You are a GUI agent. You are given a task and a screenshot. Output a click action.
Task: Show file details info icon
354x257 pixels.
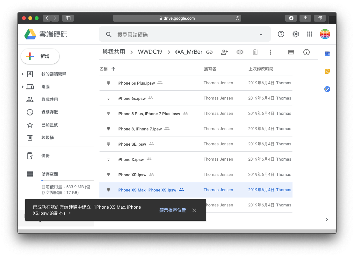tap(306, 52)
